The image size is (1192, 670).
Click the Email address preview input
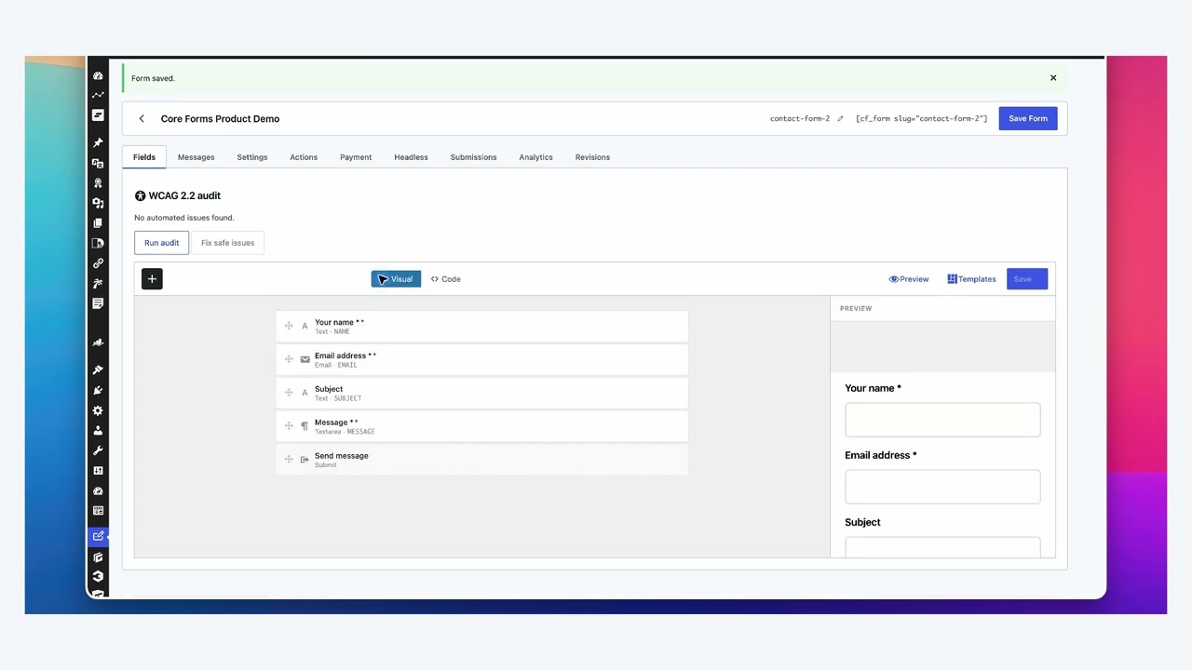(x=942, y=487)
